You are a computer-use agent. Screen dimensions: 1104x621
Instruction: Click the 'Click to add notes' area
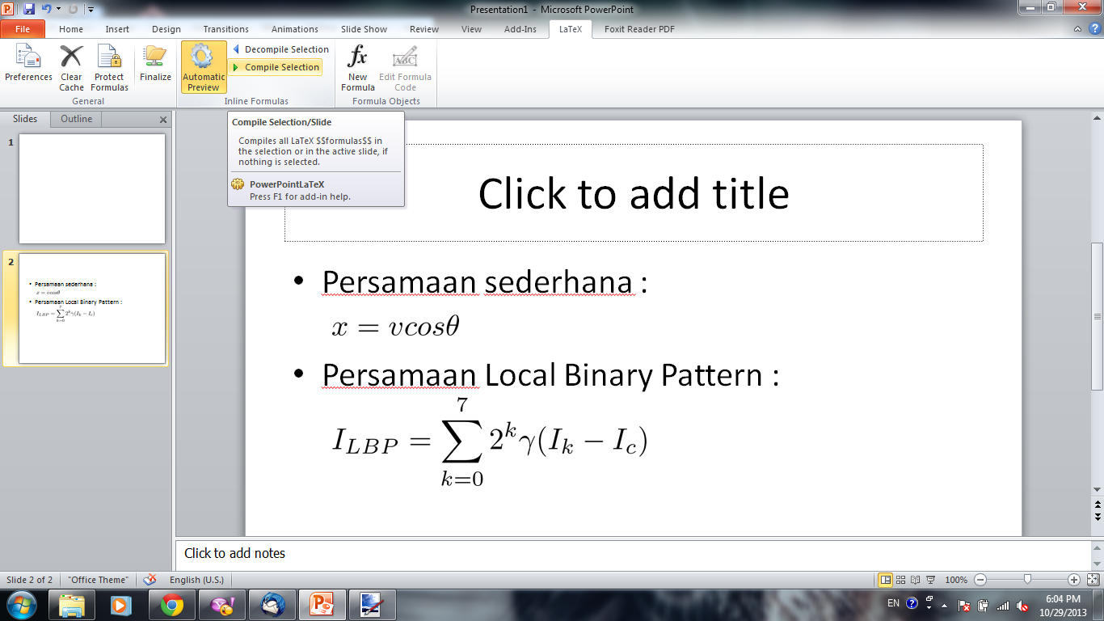234,553
